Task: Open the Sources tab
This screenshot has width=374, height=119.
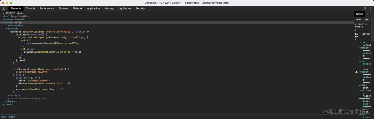Action: pyautogui.click(x=63, y=9)
